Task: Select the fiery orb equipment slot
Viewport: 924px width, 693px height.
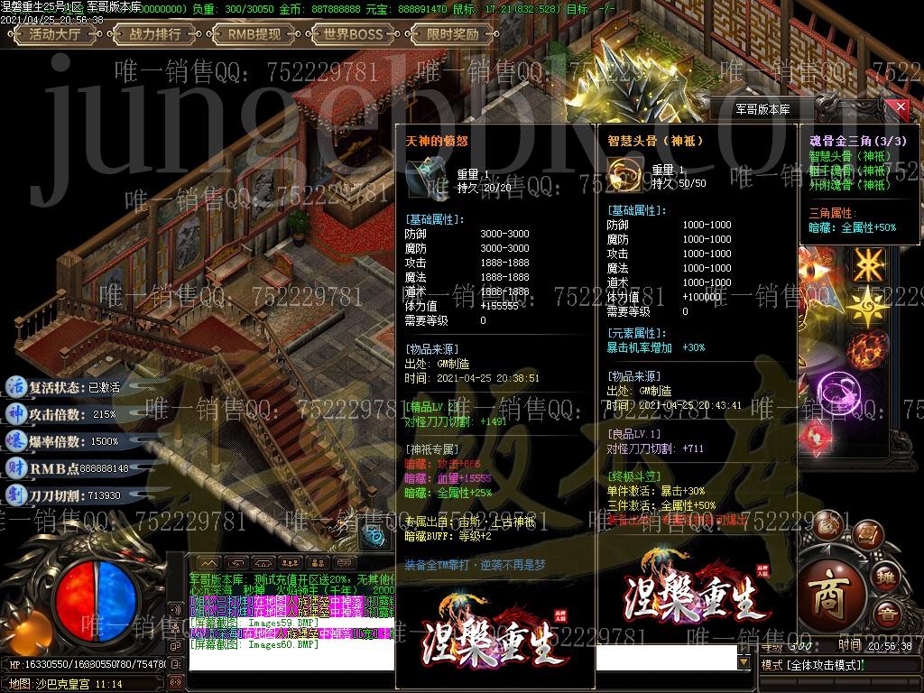Action: pyautogui.click(x=869, y=349)
